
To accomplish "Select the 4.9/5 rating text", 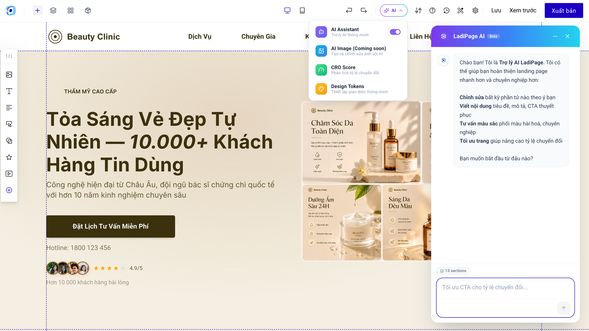I will click(136, 268).
